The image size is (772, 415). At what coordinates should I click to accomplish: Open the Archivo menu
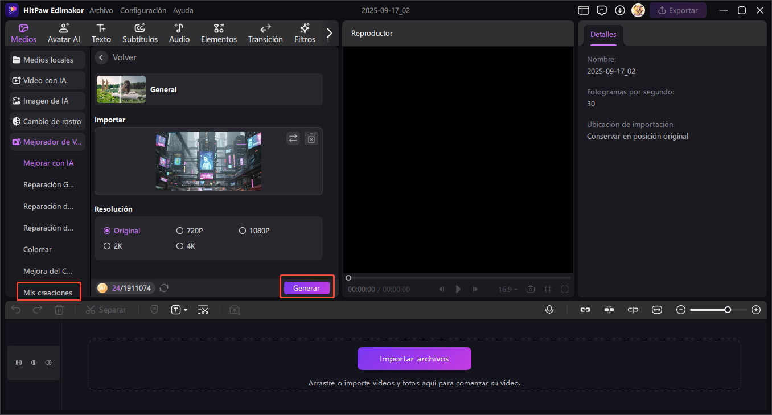pos(101,10)
